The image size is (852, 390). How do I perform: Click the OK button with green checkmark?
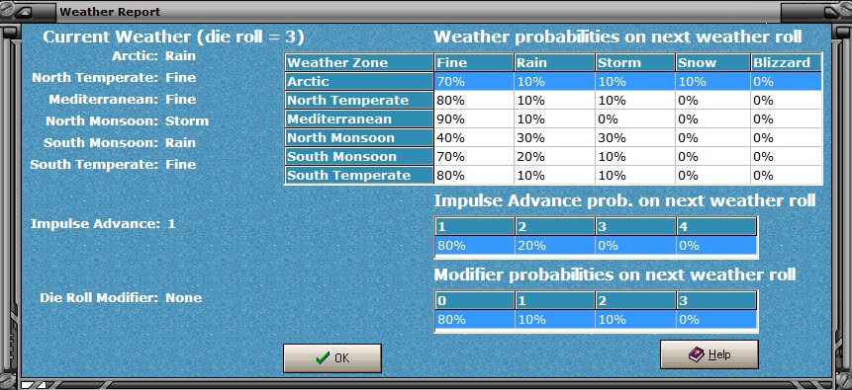point(332,358)
